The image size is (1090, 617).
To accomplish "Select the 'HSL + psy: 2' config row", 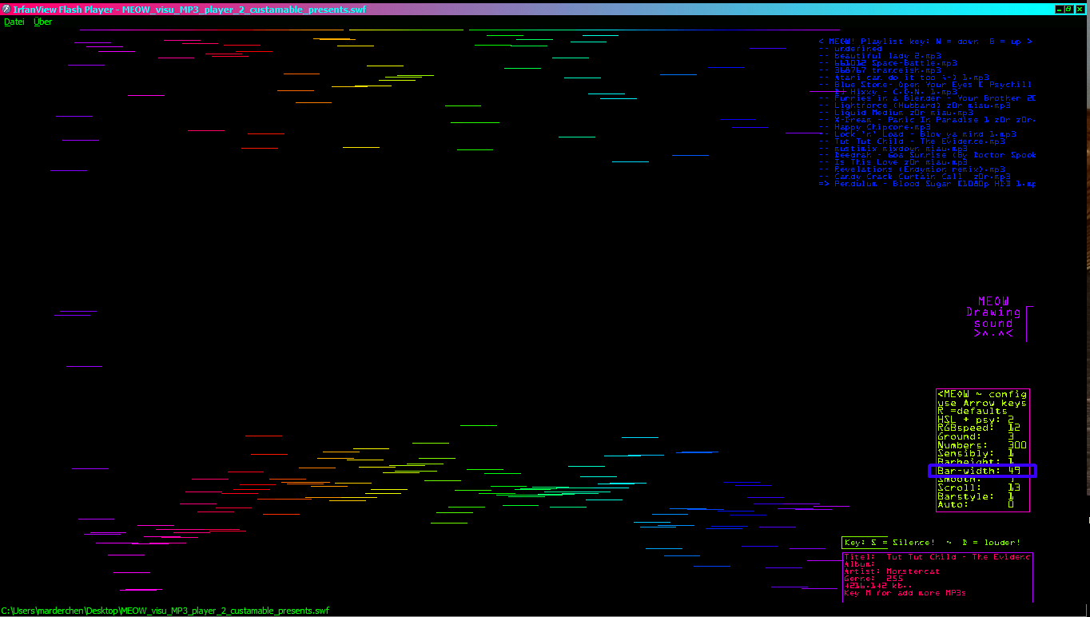I will click(x=976, y=420).
